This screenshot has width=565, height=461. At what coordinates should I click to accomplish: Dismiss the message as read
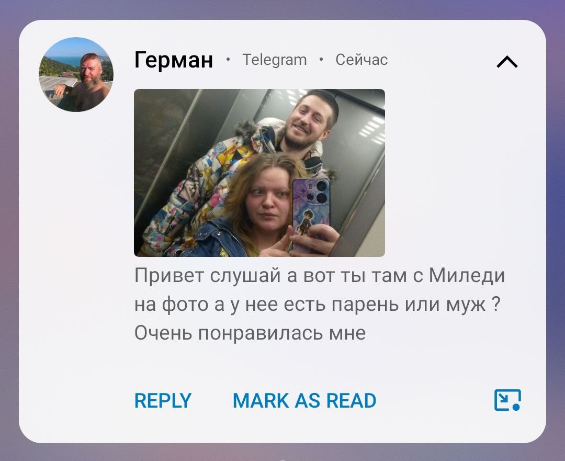304,400
